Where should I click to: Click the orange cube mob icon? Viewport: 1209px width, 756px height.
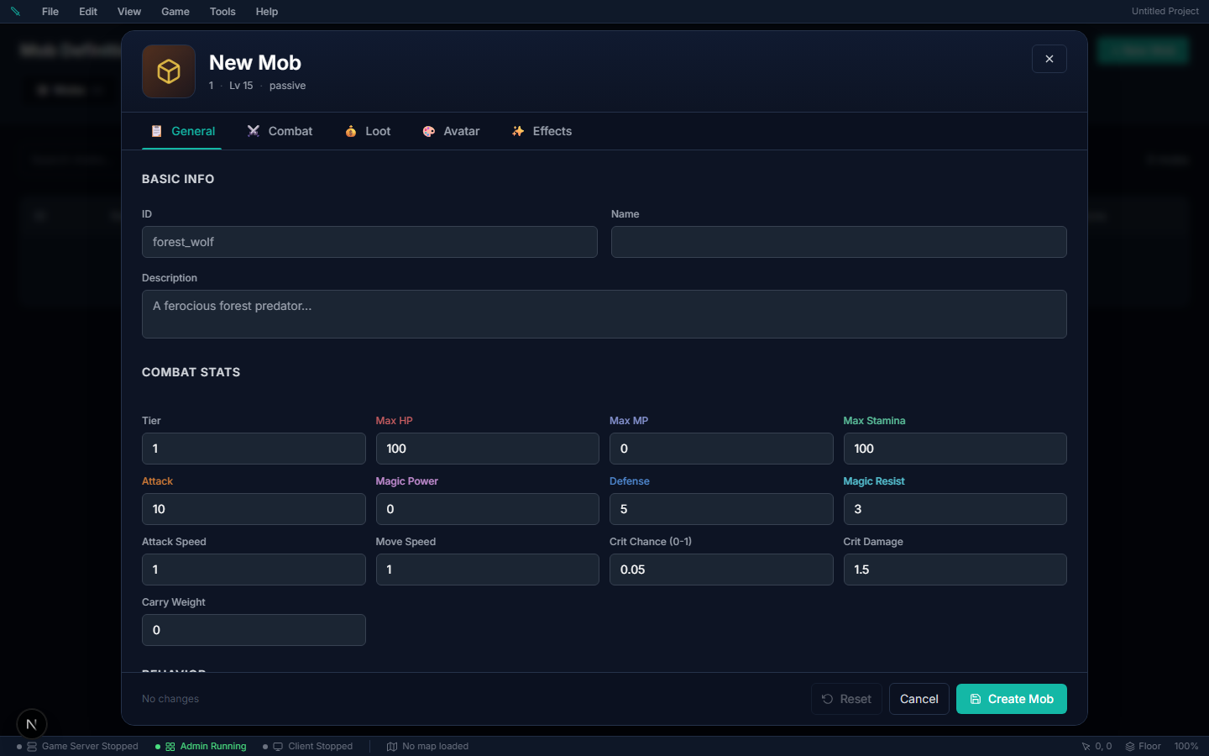(169, 71)
